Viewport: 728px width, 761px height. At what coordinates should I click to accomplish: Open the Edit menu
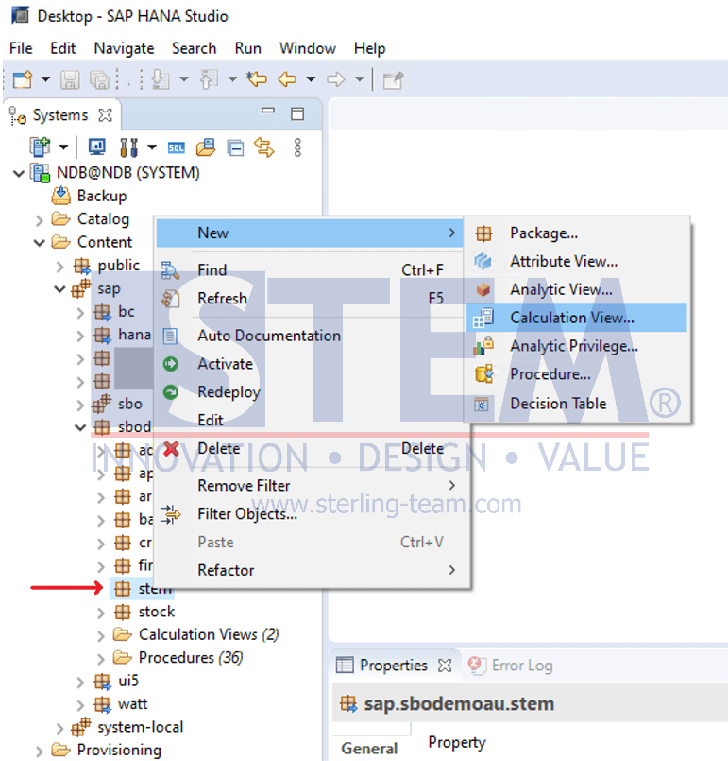[x=63, y=48]
